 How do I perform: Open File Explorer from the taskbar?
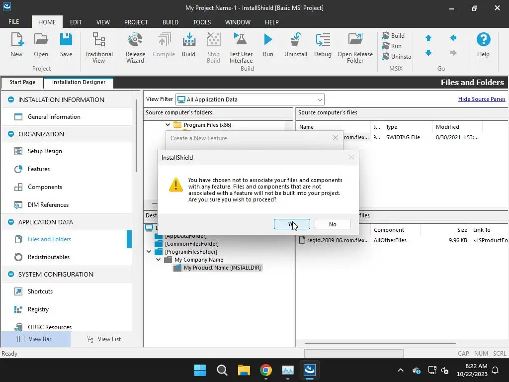click(x=244, y=370)
